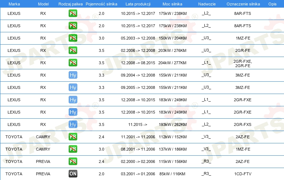The image size is (284, 180).
Task: Click the Pojemność silnika column header
Action: pos(101,4)
